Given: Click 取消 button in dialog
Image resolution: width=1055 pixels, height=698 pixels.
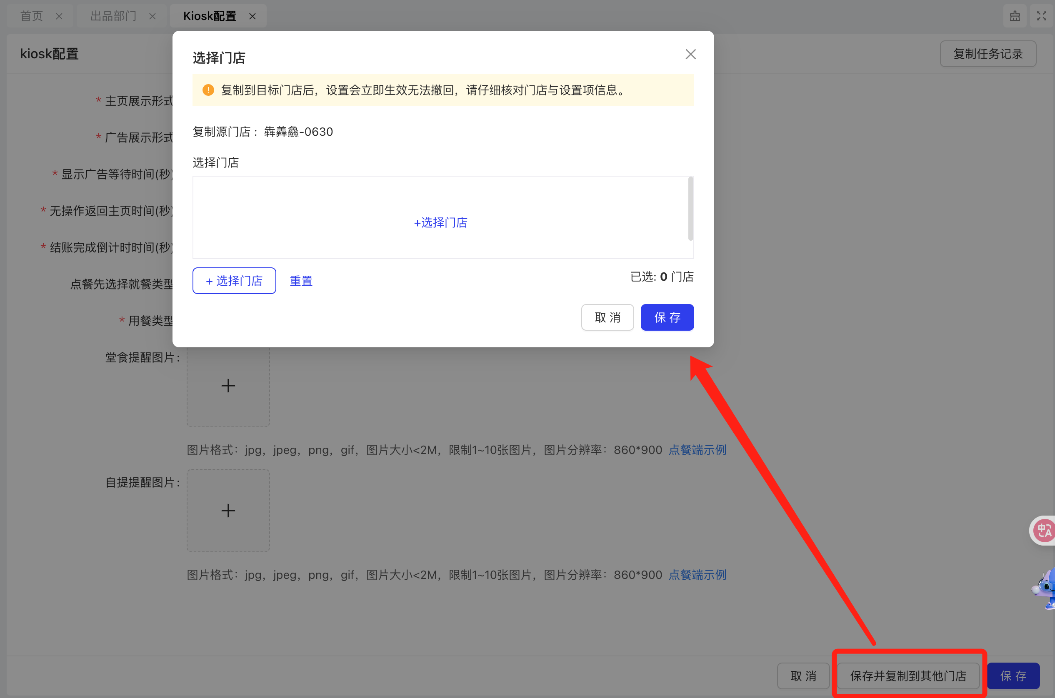Looking at the screenshot, I should click(x=607, y=317).
